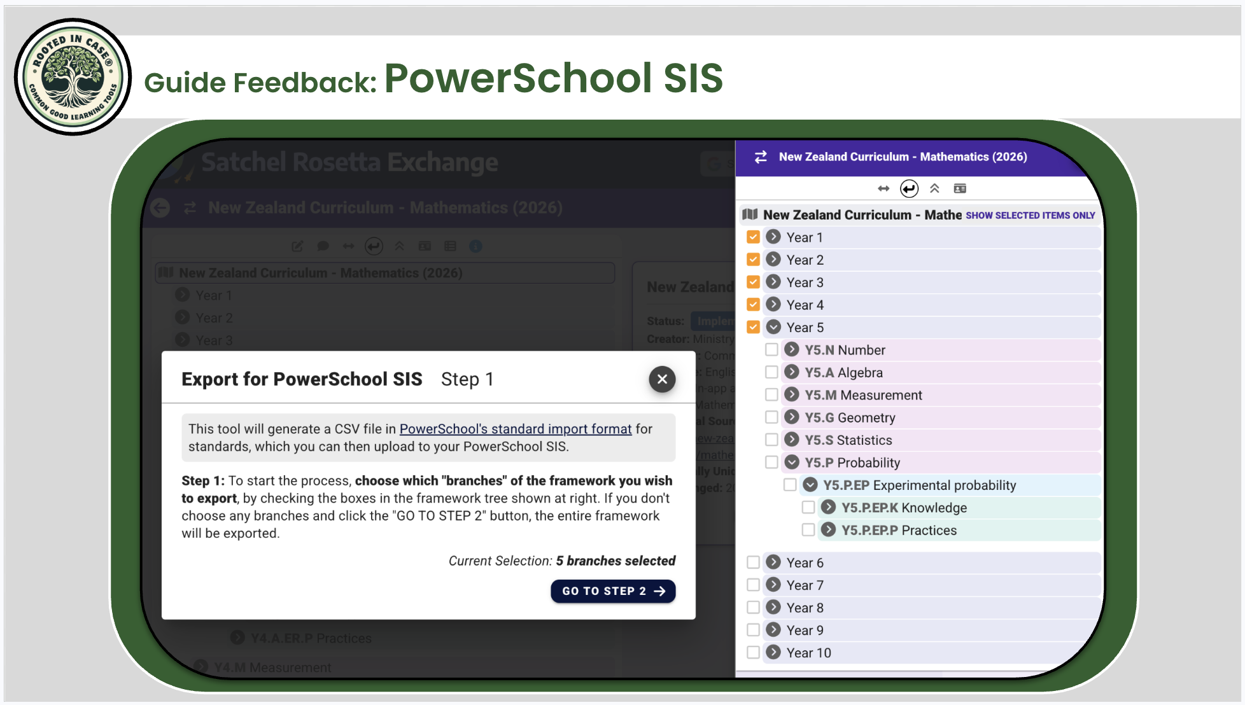The height and width of the screenshot is (705, 1245).
Task: Expand the Y5.N Number branch
Action: click(792, 349)
